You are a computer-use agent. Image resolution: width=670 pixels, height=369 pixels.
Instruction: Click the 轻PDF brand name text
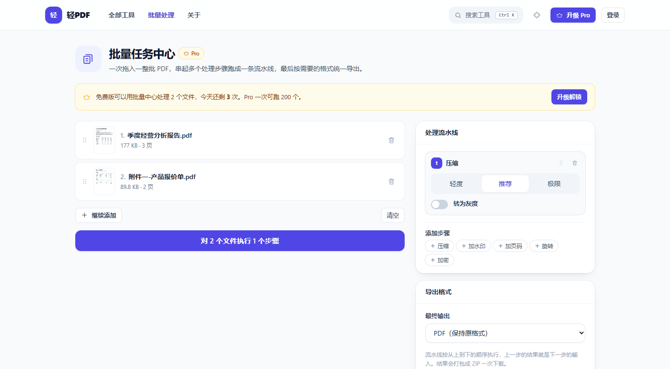point(78,15)
